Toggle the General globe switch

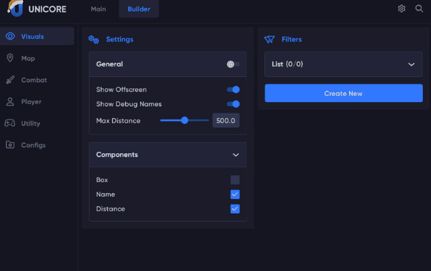tap(233, 64)
